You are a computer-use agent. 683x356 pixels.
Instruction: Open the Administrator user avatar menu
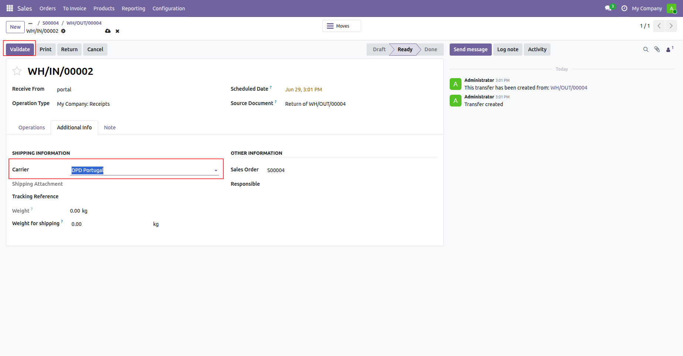[x=672, y=8]
